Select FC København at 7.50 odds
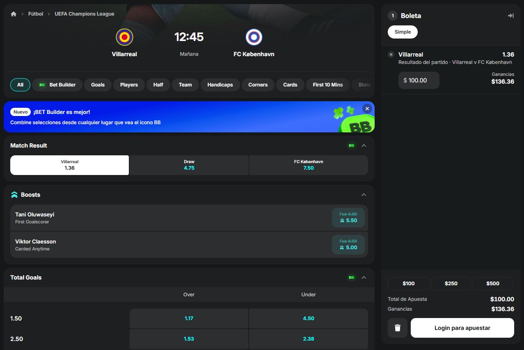 point(308,165)
